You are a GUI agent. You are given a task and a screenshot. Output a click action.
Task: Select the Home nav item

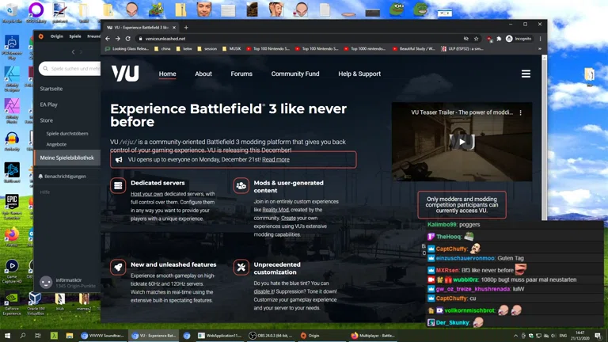[x=167, y=74]
